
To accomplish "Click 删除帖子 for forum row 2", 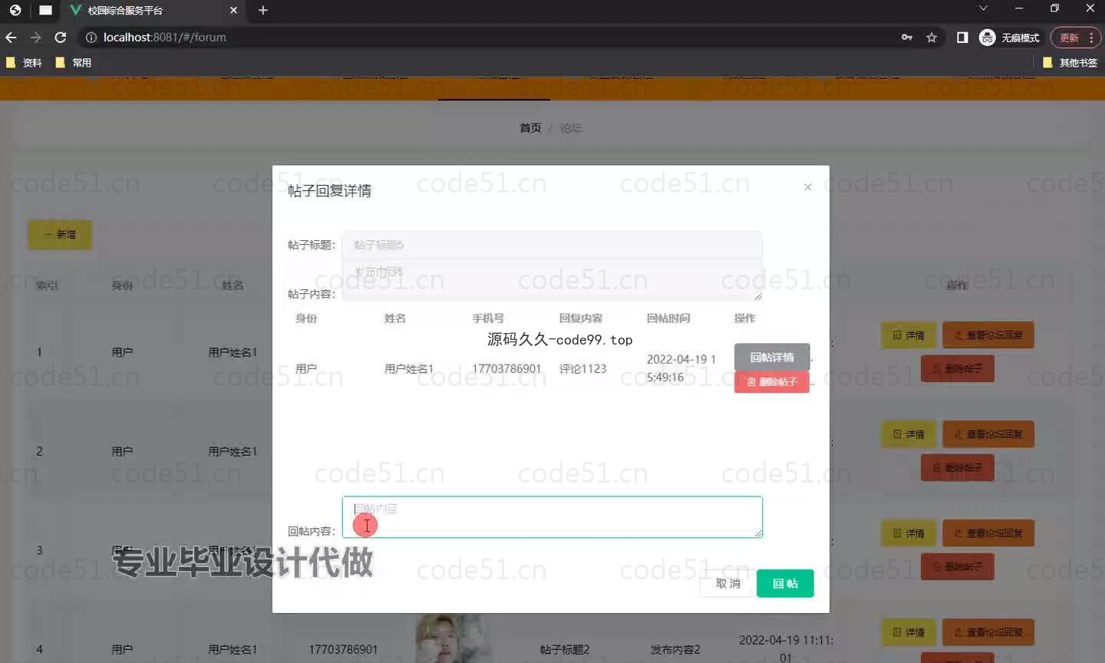I will 957,468.
